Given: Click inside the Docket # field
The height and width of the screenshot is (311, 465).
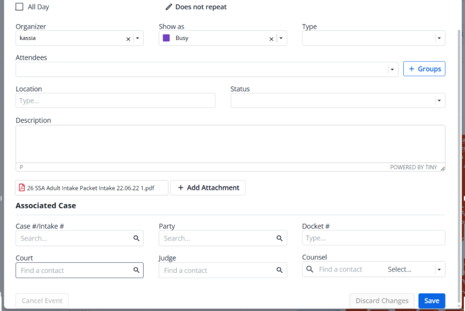Looking at the screenshot, I should click(x=373, y=237).
